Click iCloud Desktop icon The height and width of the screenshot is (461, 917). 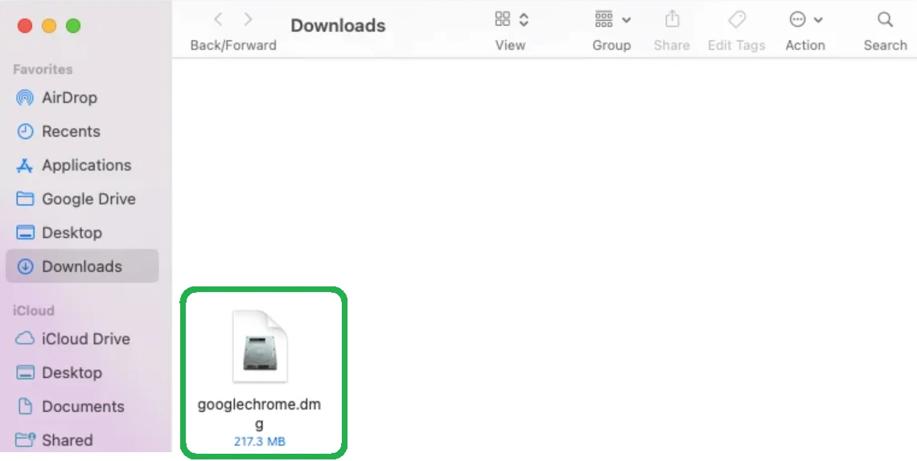25,373
